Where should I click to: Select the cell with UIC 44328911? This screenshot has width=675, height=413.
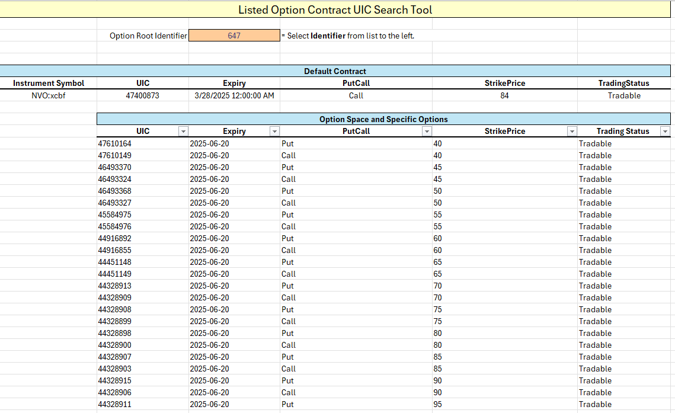tap(115, 404)
